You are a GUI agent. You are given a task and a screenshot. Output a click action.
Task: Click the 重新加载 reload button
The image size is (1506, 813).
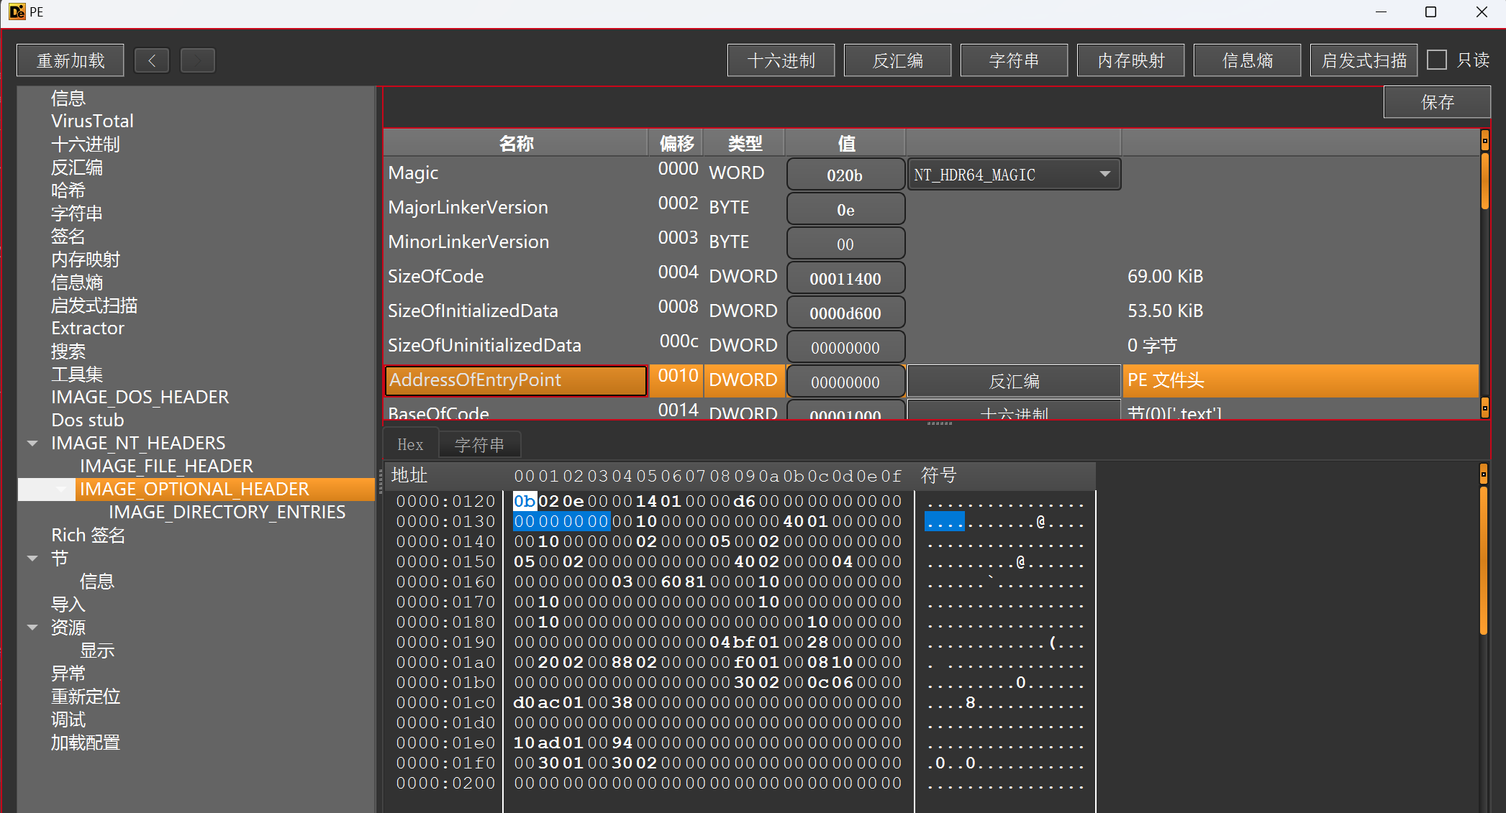71,60
